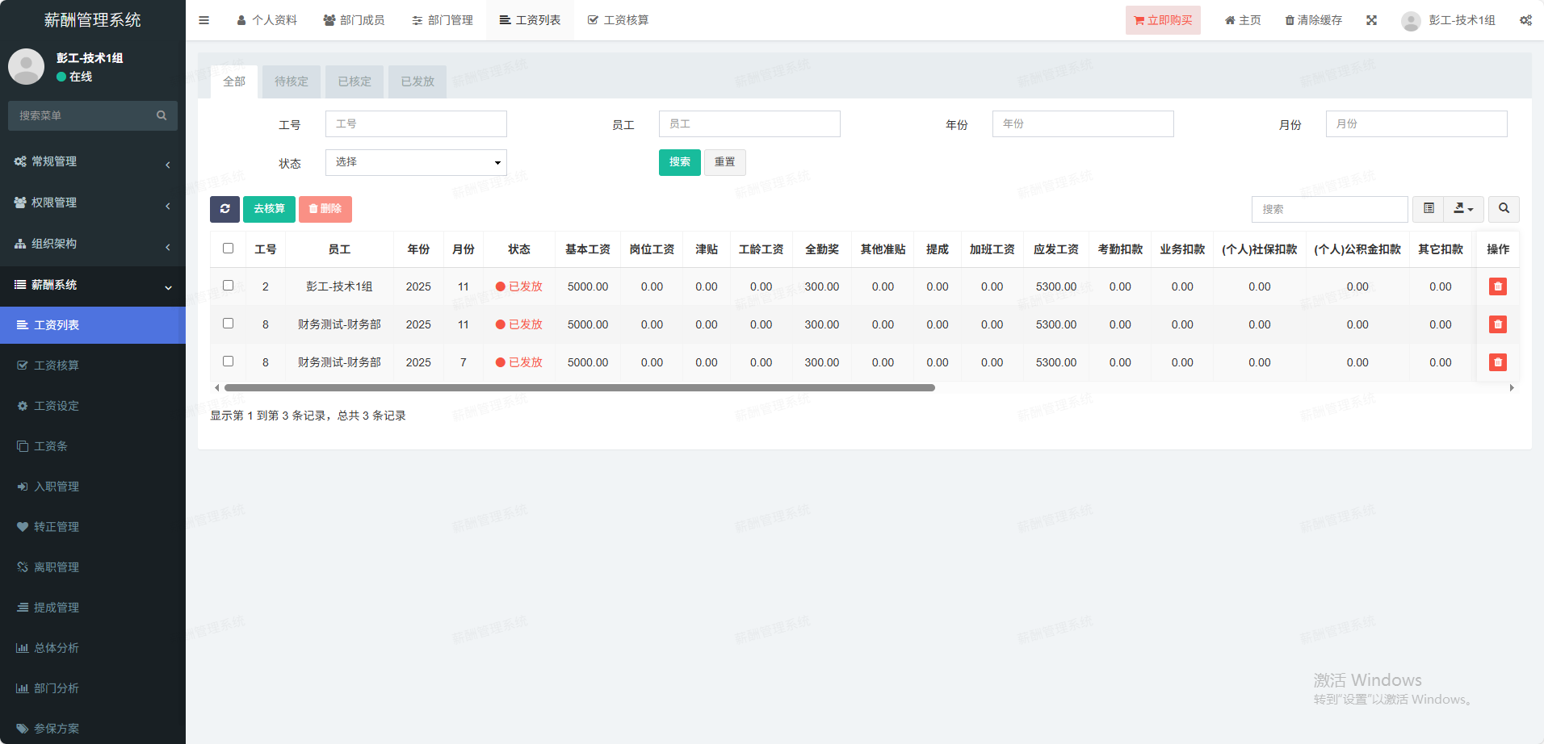Click the 去核算 button
This screenshot has height=744, width=1544.
pos(269,209)
